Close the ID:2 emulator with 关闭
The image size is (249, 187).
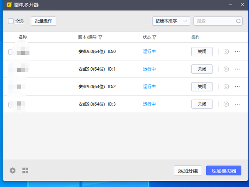coord(202,87)
